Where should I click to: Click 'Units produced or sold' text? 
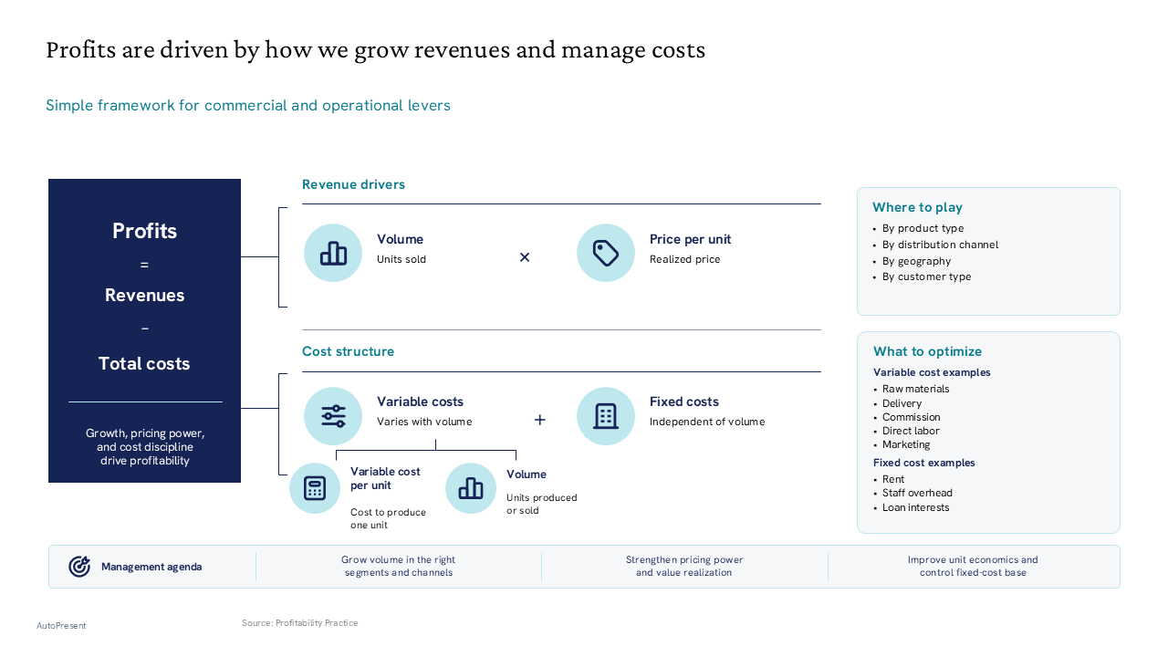(x=542, y=504)
